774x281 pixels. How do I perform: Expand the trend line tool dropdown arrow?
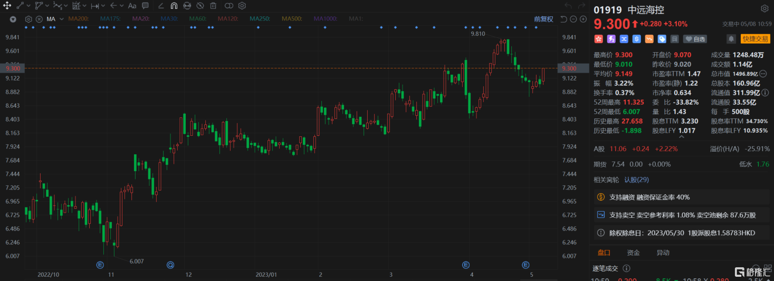click(28, 6)
